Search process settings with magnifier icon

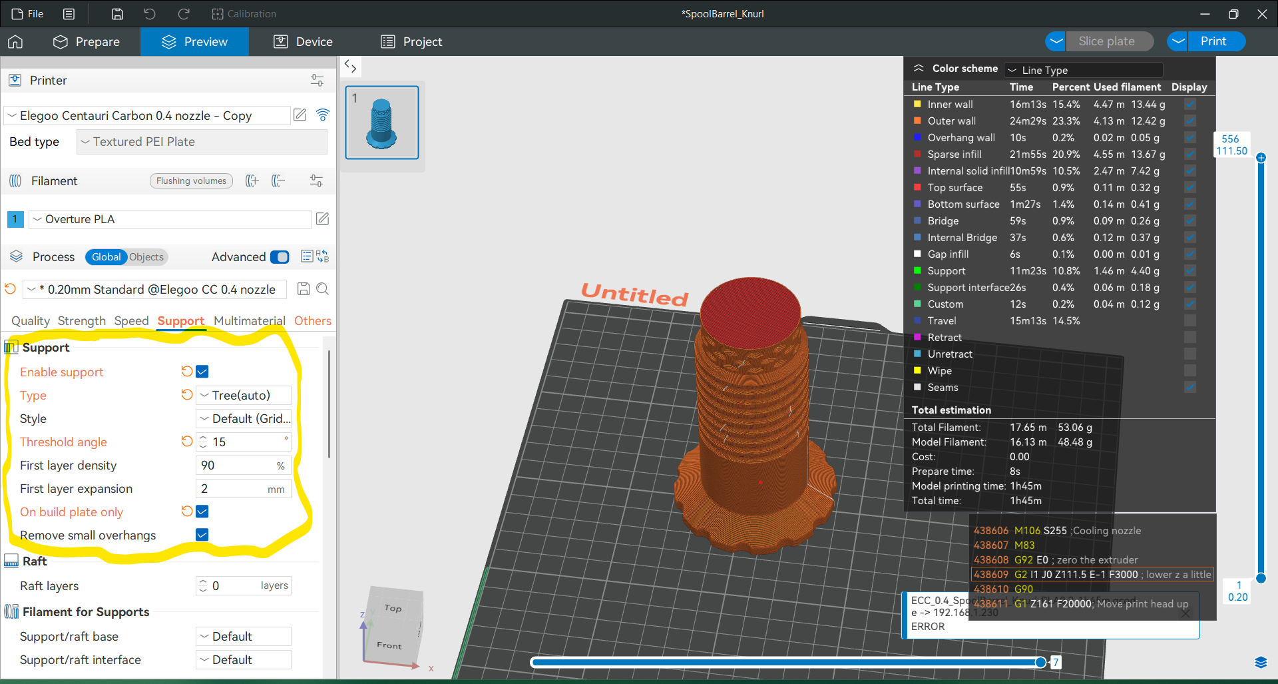click(323, 289)
